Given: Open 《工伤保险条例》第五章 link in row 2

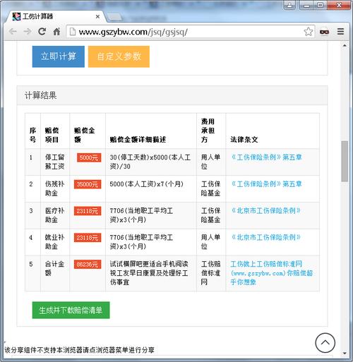Looking at the screenshot, I should pyautogui.click(x=266, y=183).
